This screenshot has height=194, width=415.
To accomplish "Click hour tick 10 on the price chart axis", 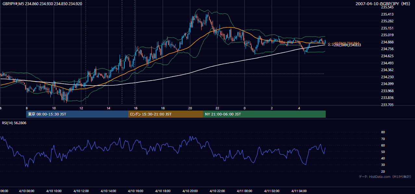I will [x=54, y=108].
